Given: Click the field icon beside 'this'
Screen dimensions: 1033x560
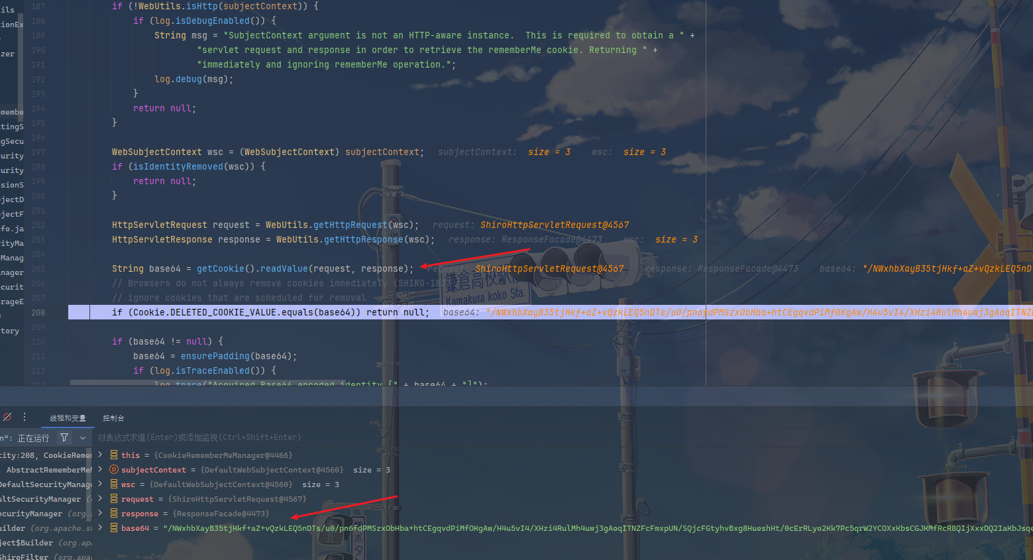Looking at the screenshot, I should 114,455.
